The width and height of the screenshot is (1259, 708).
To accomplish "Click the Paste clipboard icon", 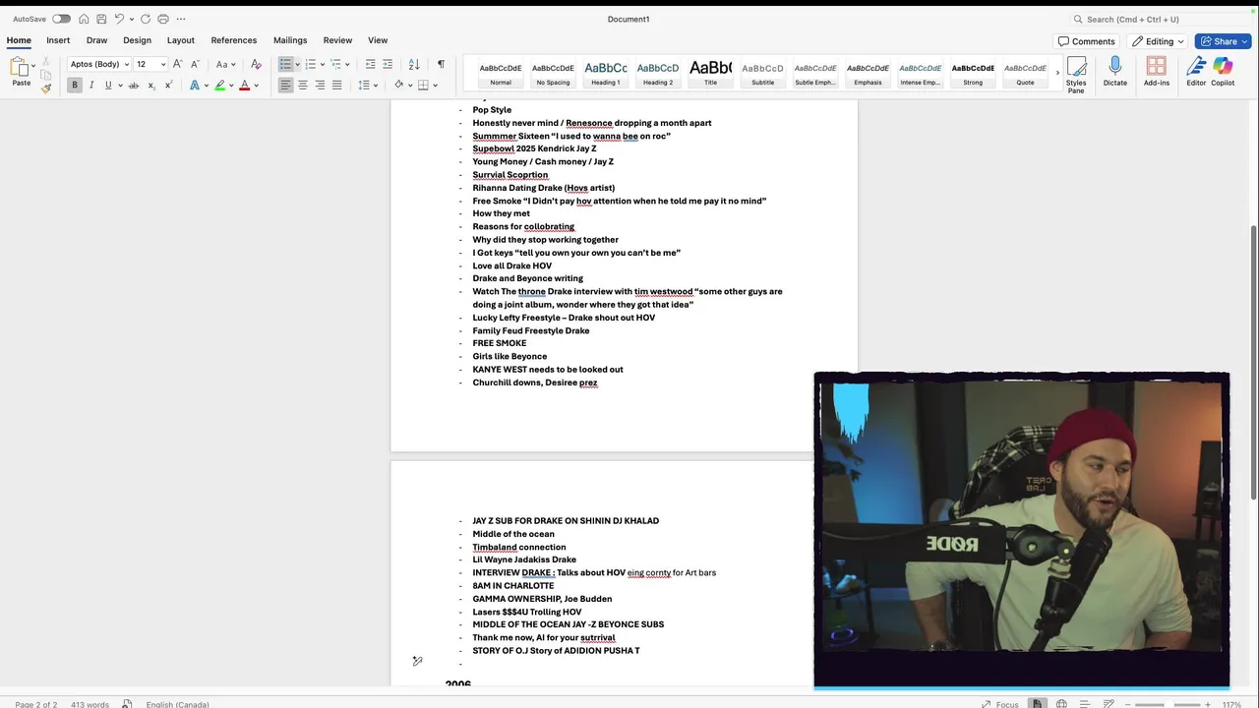I will [20, 67].
